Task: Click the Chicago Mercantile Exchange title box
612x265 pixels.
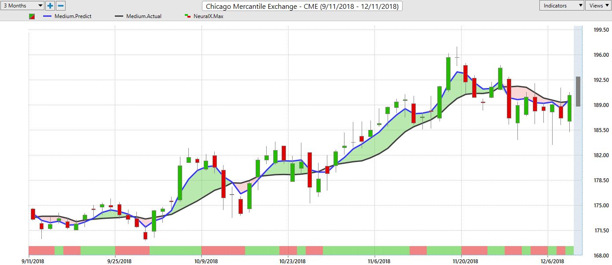Action: (x=302, y=6)
